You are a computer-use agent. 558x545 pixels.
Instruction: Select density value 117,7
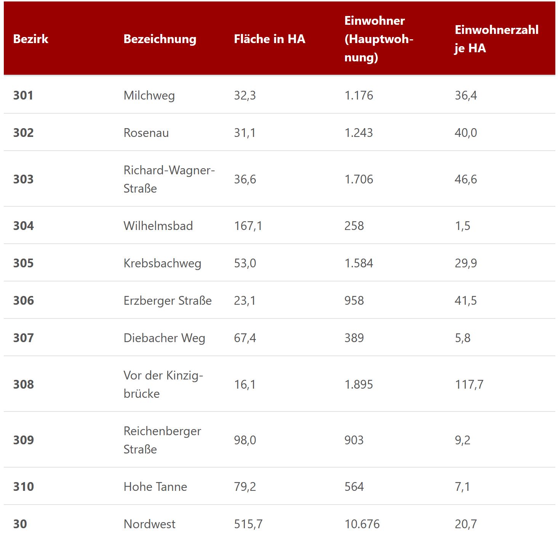coord(469,384)
